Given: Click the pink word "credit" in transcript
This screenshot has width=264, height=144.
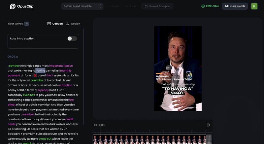Looking at the screenshot, I should (x=69, y=119).
